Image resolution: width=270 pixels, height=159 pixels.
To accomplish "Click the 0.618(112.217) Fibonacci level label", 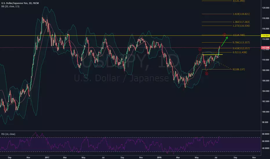I will 241,48.
